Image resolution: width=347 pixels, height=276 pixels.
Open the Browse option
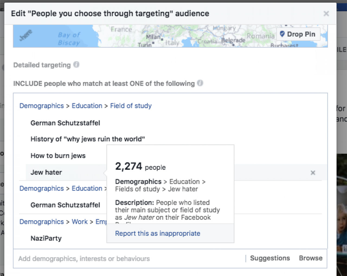click(311, 258)
